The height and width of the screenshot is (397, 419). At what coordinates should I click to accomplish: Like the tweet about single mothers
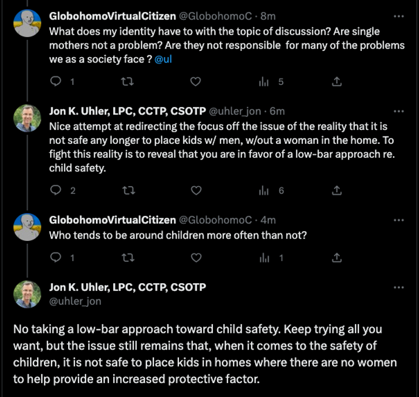(x=196, y=82)
